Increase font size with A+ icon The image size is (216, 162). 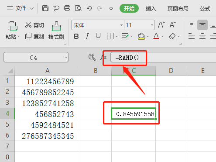click(x=161, y=25)
